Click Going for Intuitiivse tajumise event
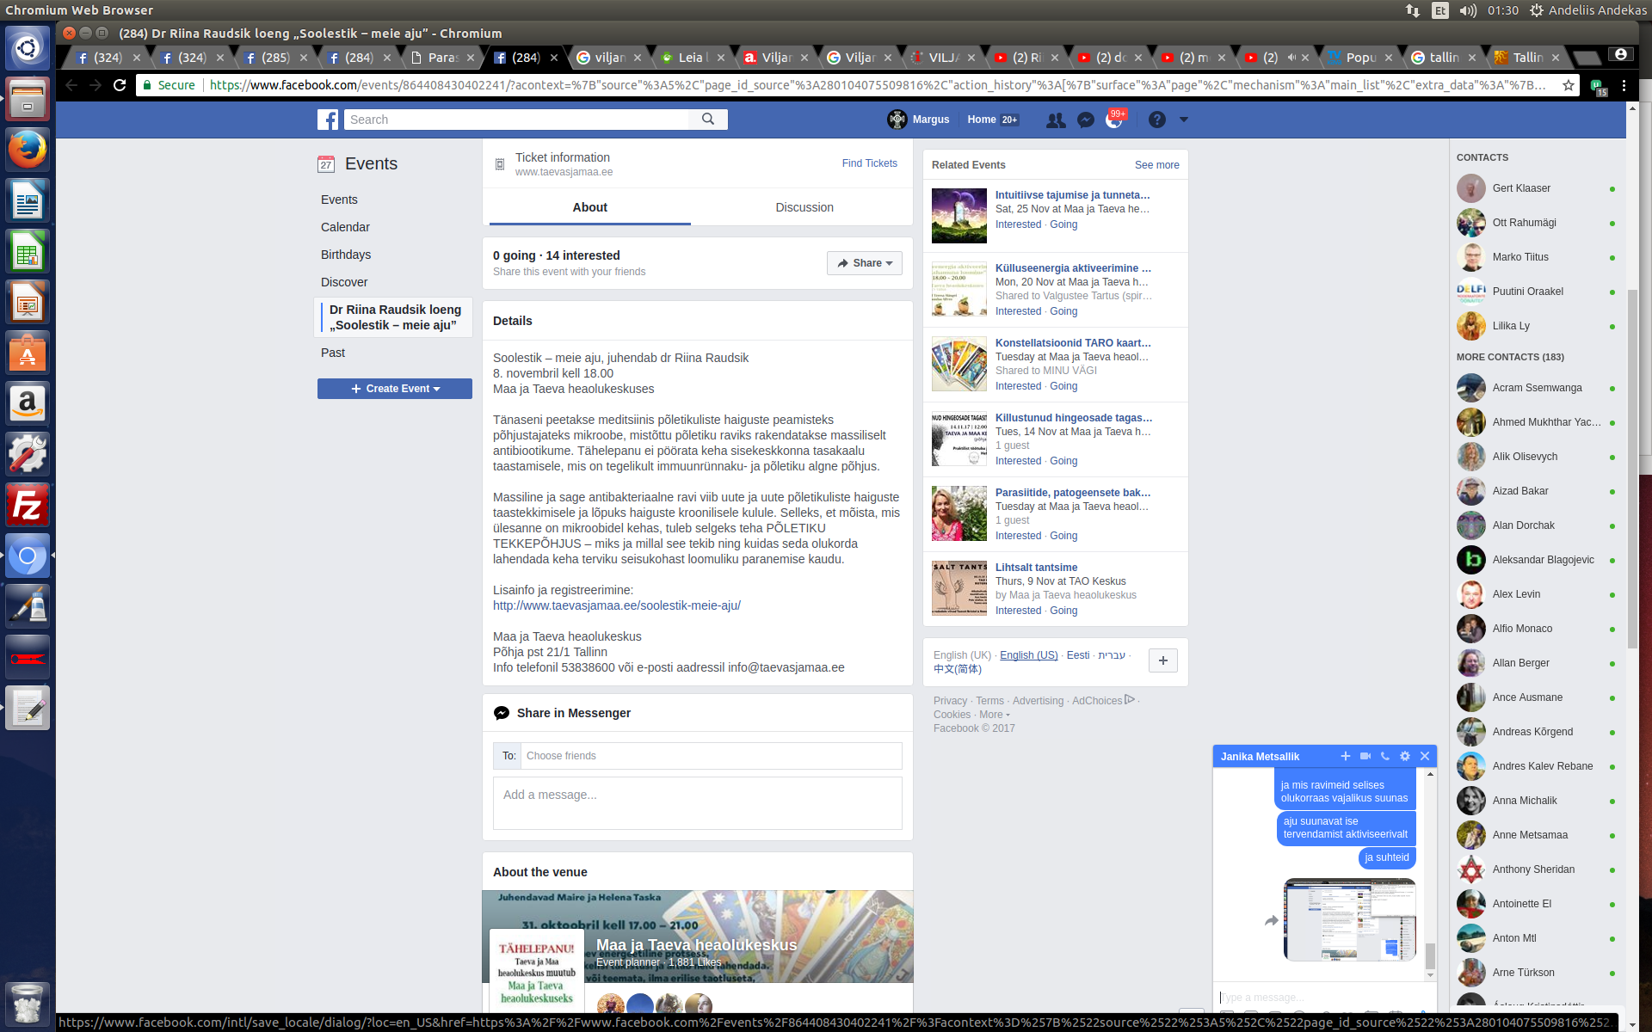 (x=1063, y=224)
